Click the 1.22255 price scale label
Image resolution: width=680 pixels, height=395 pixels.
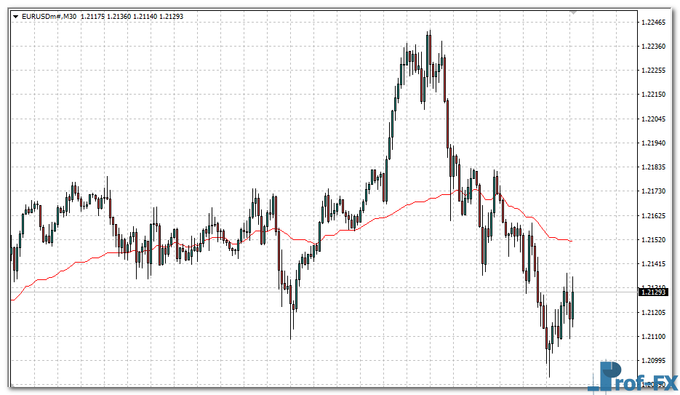coord(654,71)
